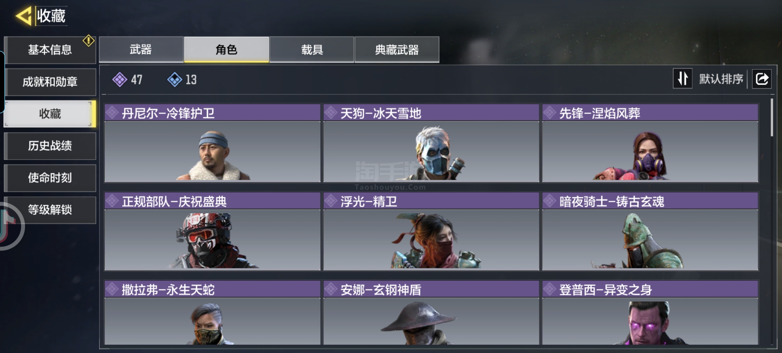
Task: Select the 角色 tab
Action: pyautogui.click(x=227, y=49)
